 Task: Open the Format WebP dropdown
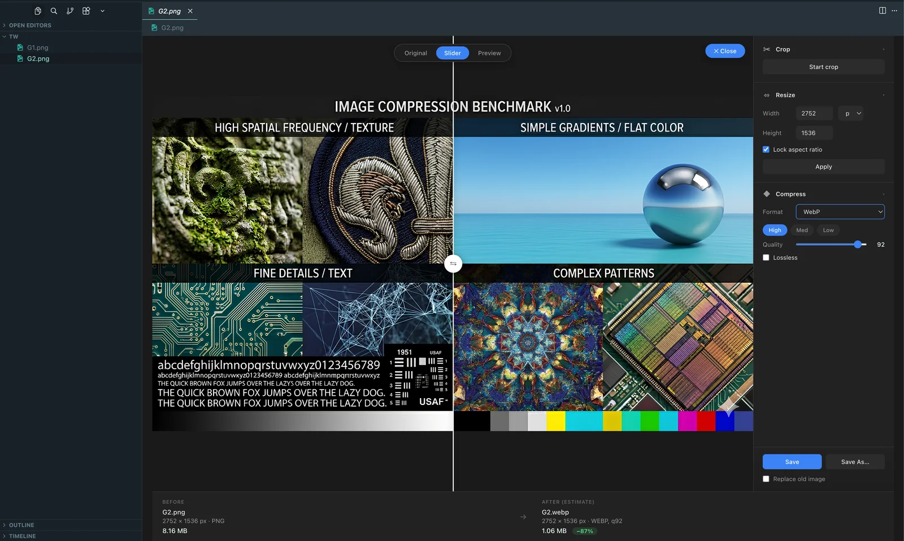(x=840, y=212)
